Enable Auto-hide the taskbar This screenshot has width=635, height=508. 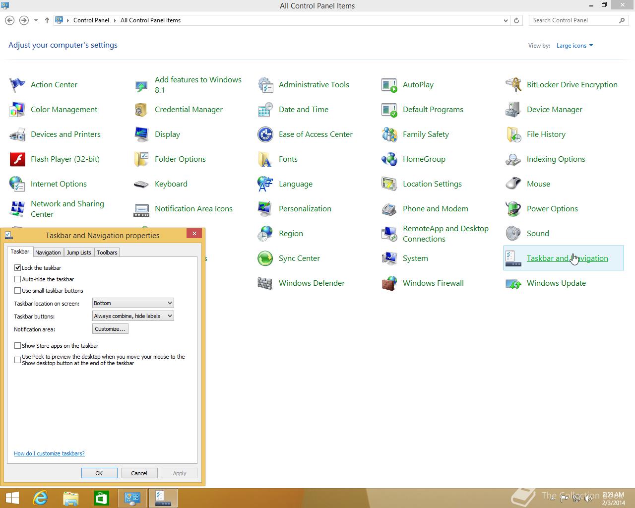click(x=18, y=279)
